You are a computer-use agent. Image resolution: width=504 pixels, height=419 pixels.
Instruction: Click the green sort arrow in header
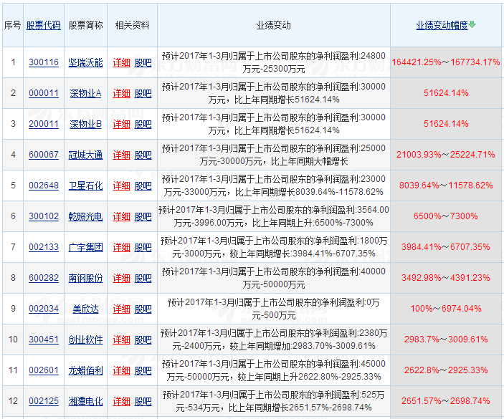pyautogui.click(x=472, y=25)
